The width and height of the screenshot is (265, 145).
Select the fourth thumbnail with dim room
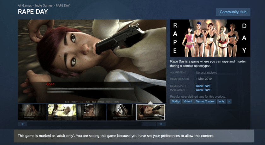(121, 112)
